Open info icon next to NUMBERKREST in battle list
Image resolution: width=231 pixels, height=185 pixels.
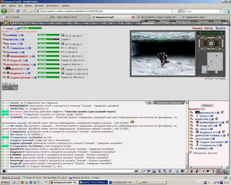coord(33,56)
